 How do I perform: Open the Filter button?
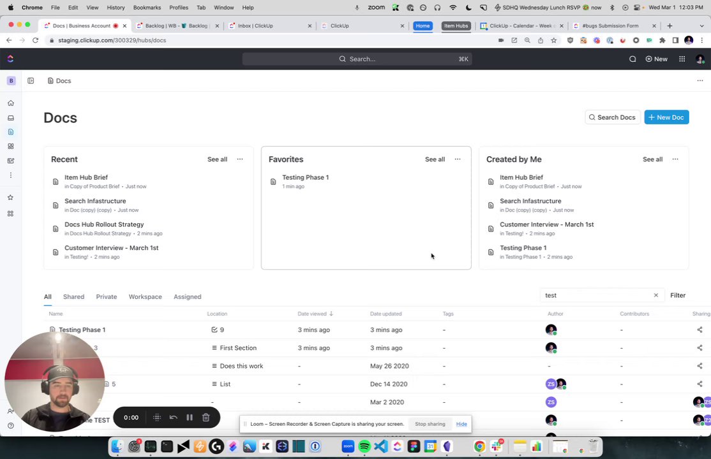[678, 295]
